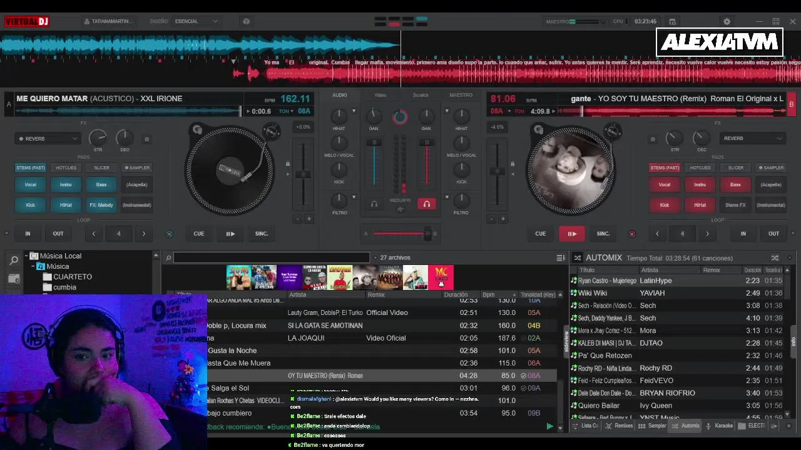Expand dropdown arrow next to left HIHAT knob
The image size is (801, 450).
354,111
